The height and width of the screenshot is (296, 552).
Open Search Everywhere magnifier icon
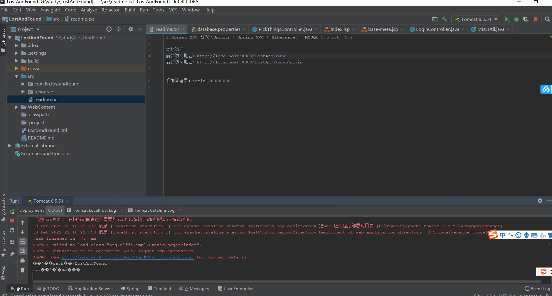547,19
